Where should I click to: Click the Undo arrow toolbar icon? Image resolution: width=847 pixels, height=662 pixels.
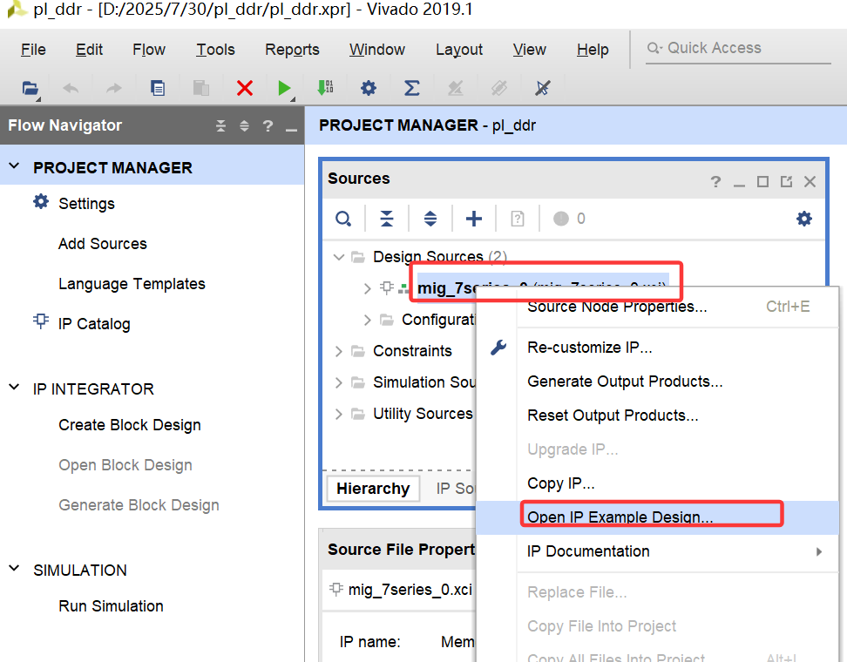(x=71, y=87)
